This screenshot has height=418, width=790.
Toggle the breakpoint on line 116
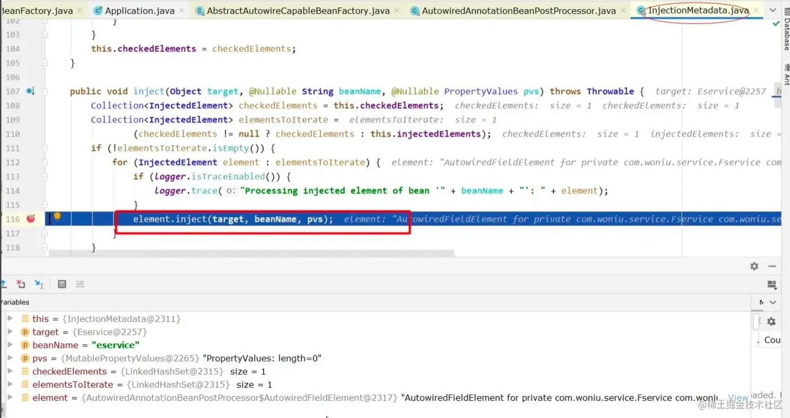pyautogui.click(x=31, y=219)
